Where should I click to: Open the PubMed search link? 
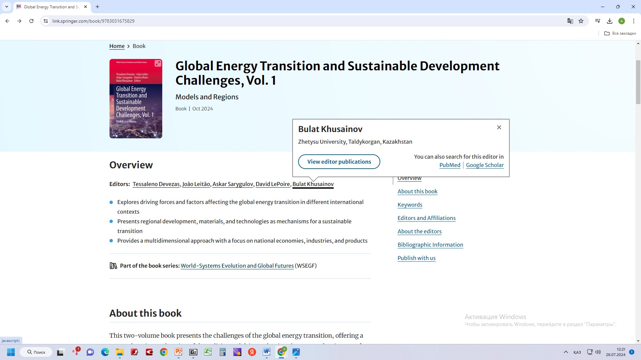449,165
